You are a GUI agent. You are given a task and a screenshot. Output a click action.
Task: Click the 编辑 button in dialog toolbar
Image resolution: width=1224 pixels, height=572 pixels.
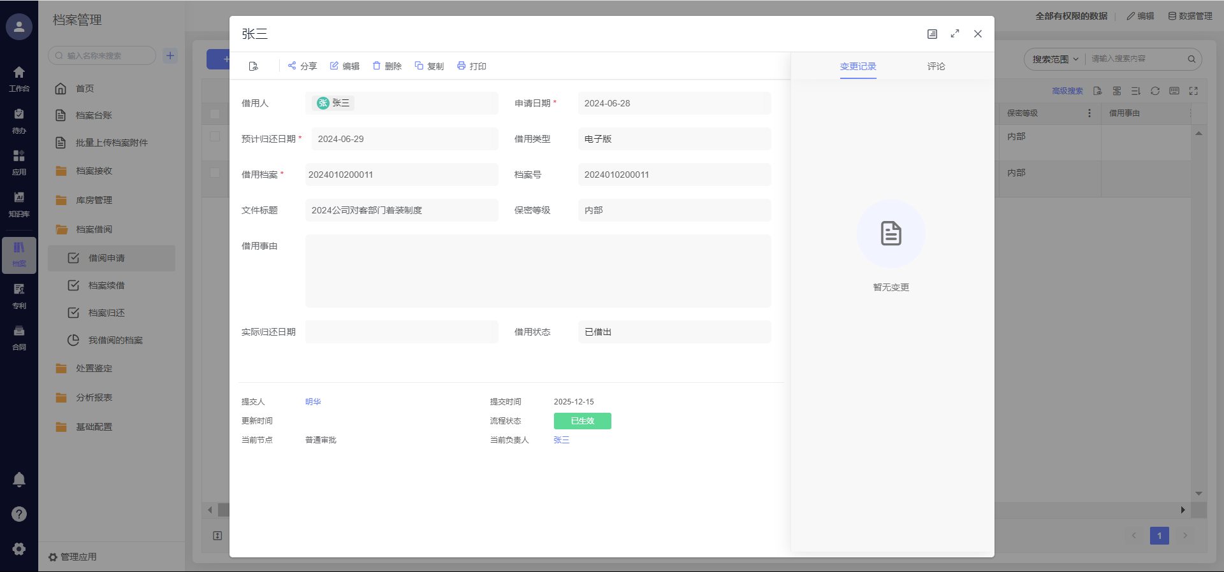tap(345, 66)
